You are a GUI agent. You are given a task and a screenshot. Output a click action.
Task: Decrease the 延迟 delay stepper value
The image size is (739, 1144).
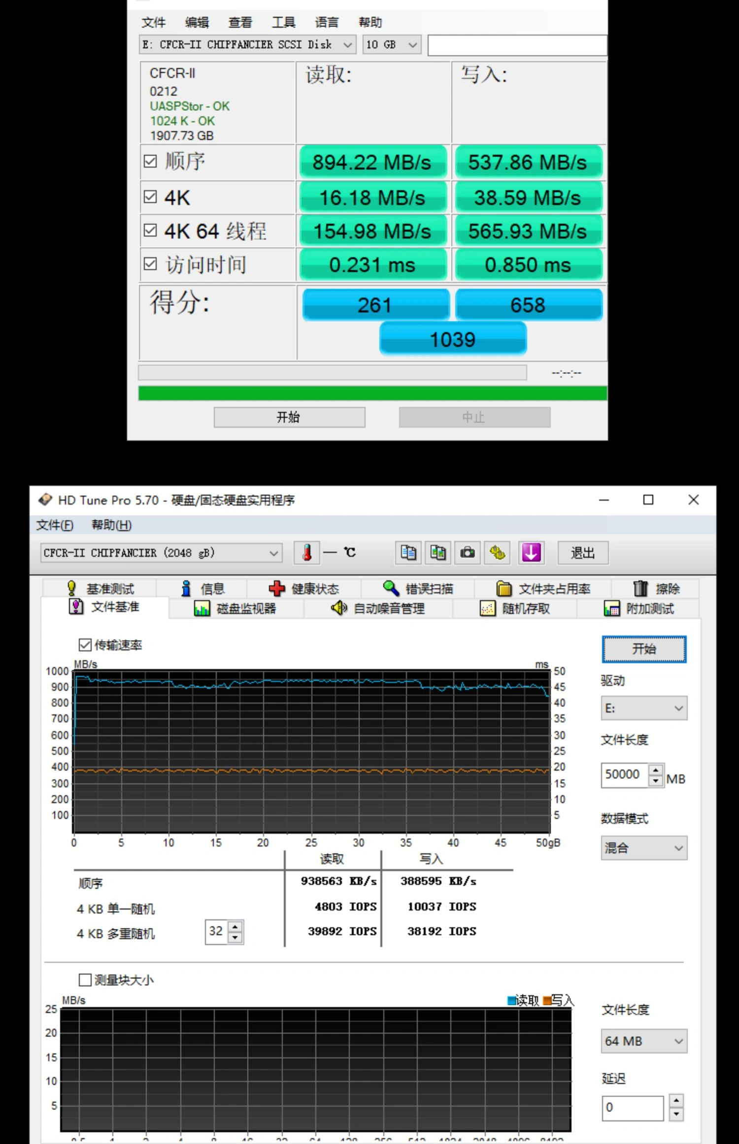676,1114
